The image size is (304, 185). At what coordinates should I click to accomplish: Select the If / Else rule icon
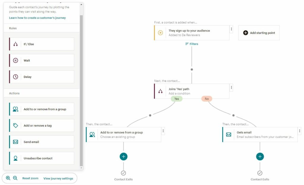pos(16,44)
